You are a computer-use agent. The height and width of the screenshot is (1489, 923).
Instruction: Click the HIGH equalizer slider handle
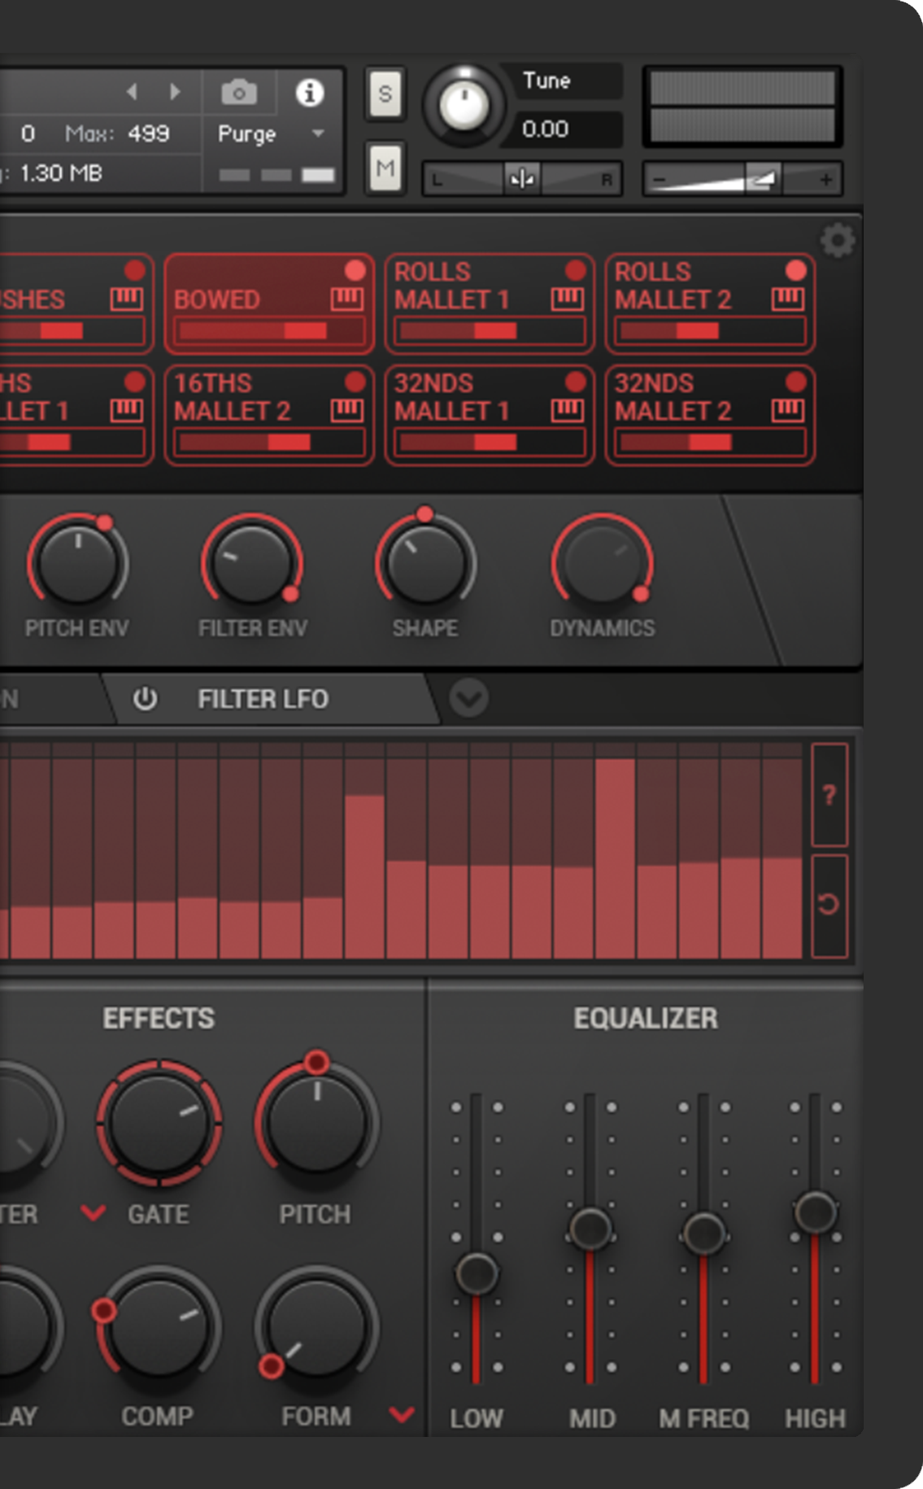point(815,1212)
